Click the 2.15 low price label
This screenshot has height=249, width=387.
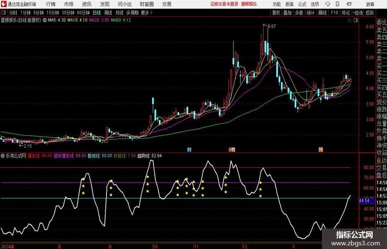(x=28, y=146)
